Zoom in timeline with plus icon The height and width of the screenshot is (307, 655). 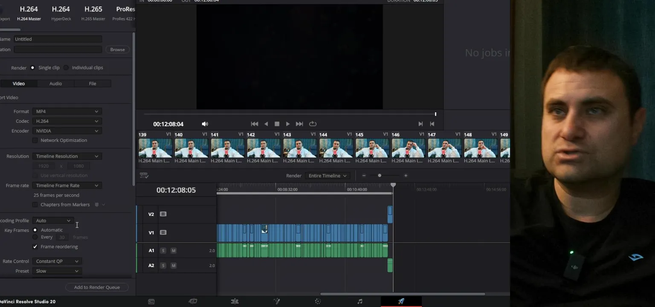(x=406, y=176)
